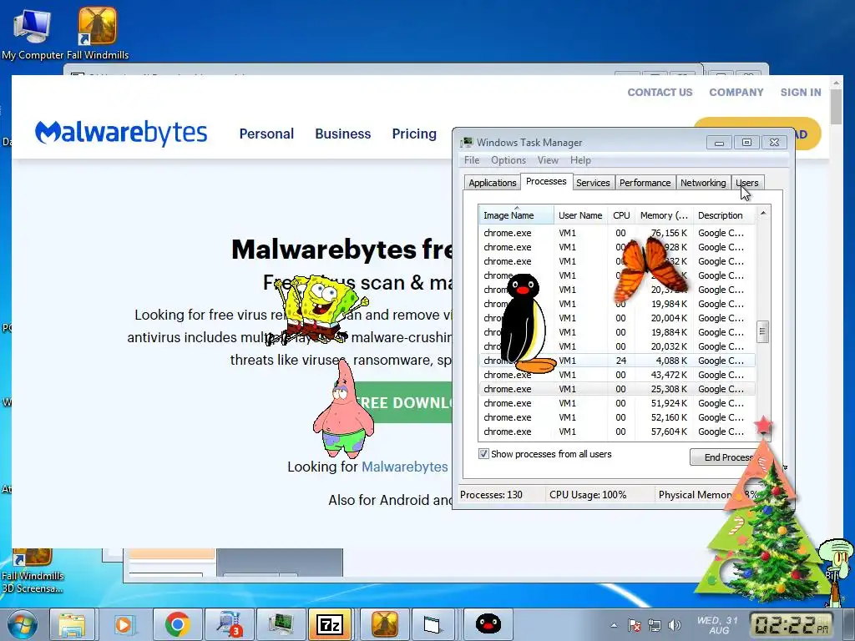The width and height of the screenshot is (855, 641).
Task: Click CONTACT US link
Action: point(660,92)
